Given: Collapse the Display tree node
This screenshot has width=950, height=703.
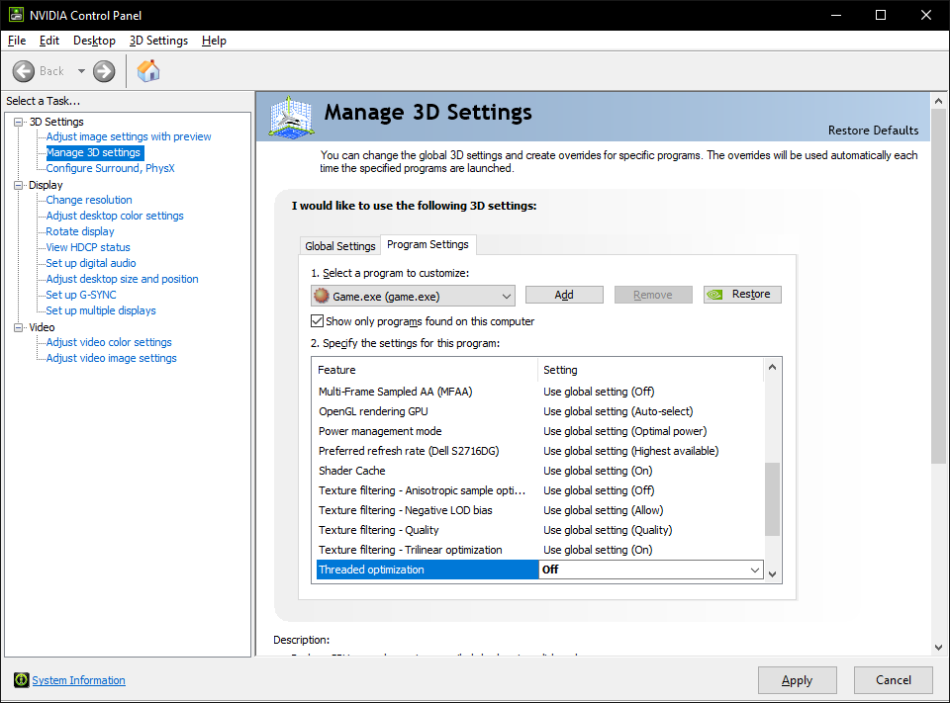Looking at the screenshot, I should [x=19, y=185].
